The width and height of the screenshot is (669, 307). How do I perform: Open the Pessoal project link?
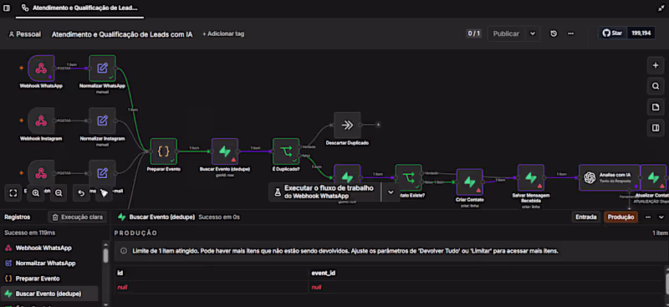pyautogui.click(x=25, y=34)
